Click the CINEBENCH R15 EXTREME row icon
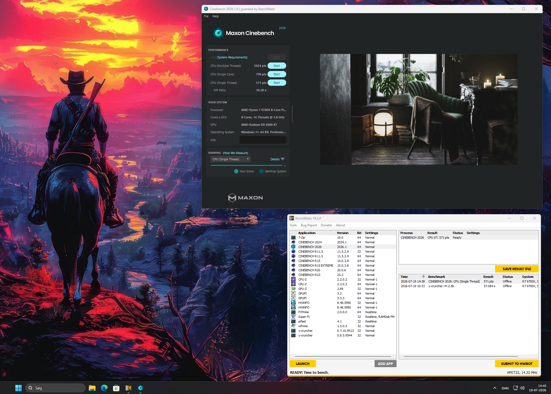 tap(293, 265)
